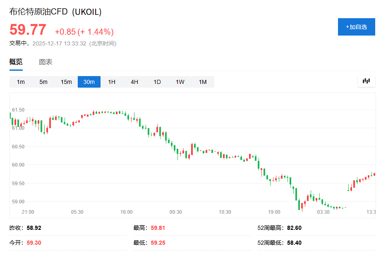Select the 5m timeframe

click(43, 82)
